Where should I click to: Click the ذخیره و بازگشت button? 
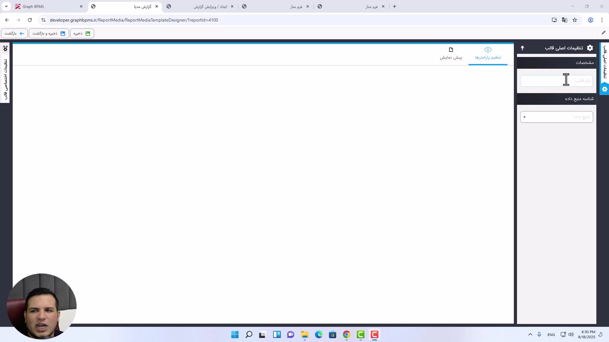(49, 33)
